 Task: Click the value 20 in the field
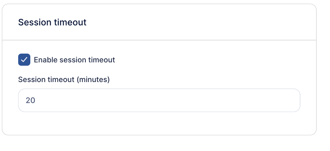pyautogui.click(x=30, y=100)
